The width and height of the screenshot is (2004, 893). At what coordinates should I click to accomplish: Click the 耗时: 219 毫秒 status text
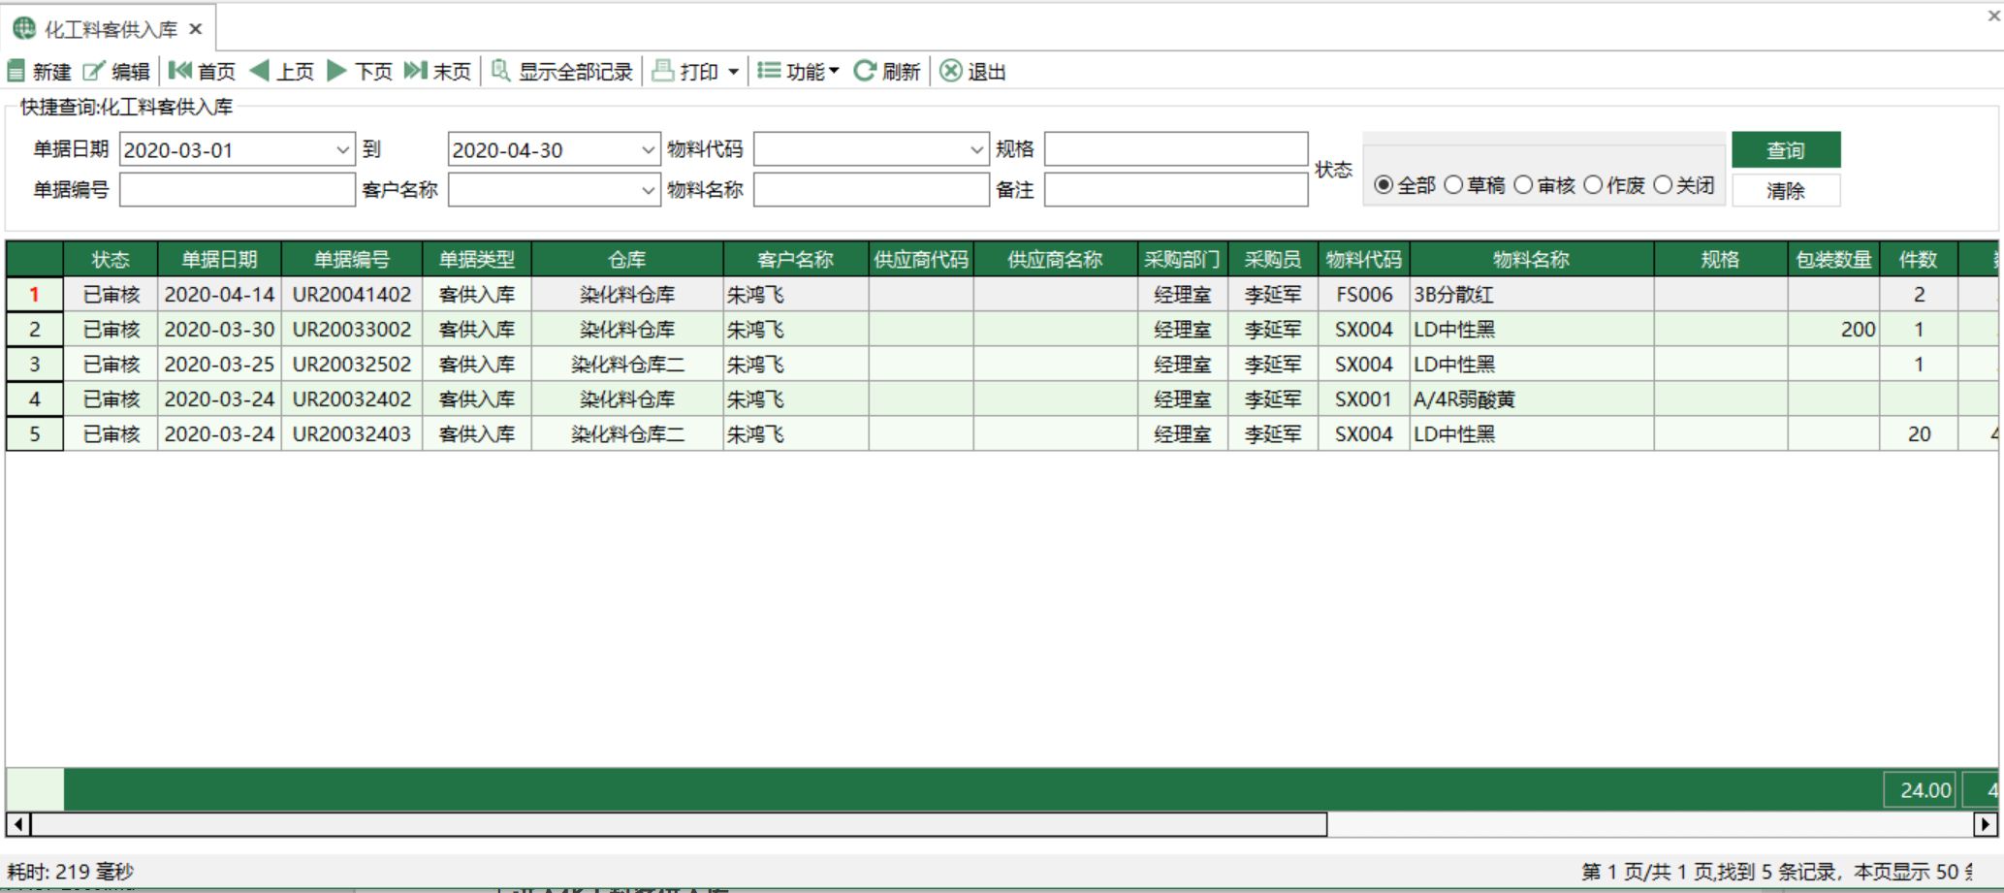point(70,872)
